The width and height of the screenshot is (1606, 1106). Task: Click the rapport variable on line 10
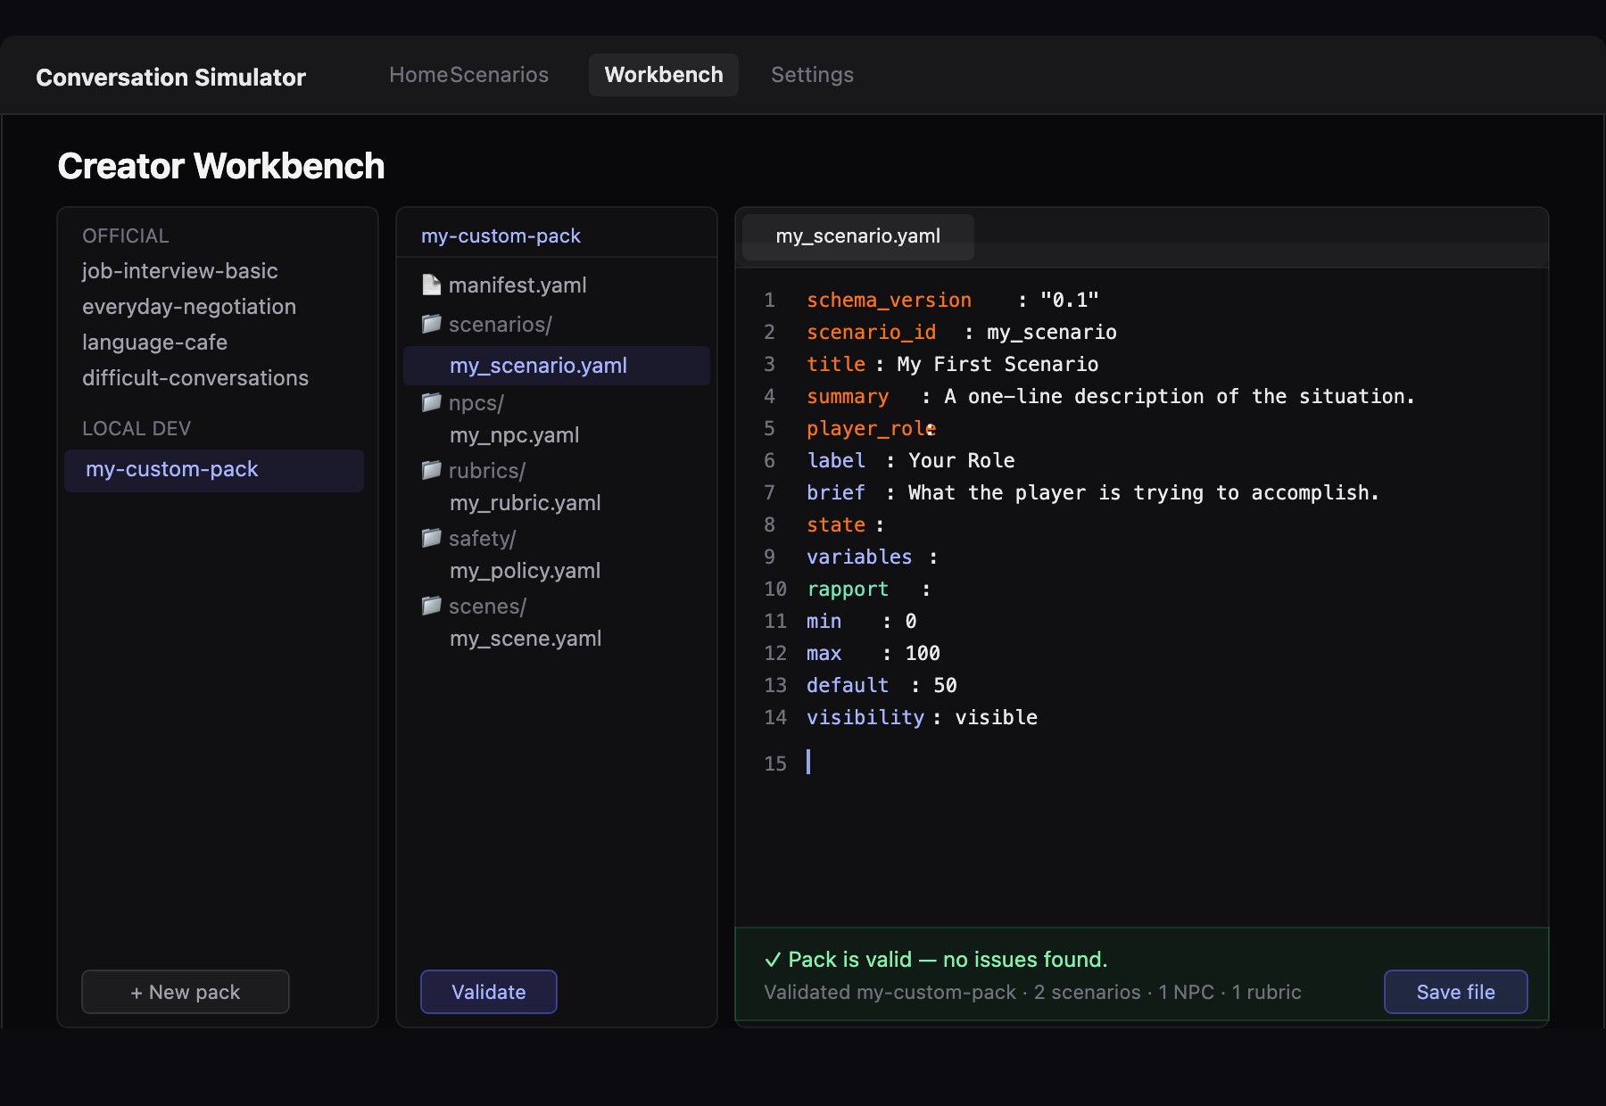pyautogui.click(x=848, y=590)
